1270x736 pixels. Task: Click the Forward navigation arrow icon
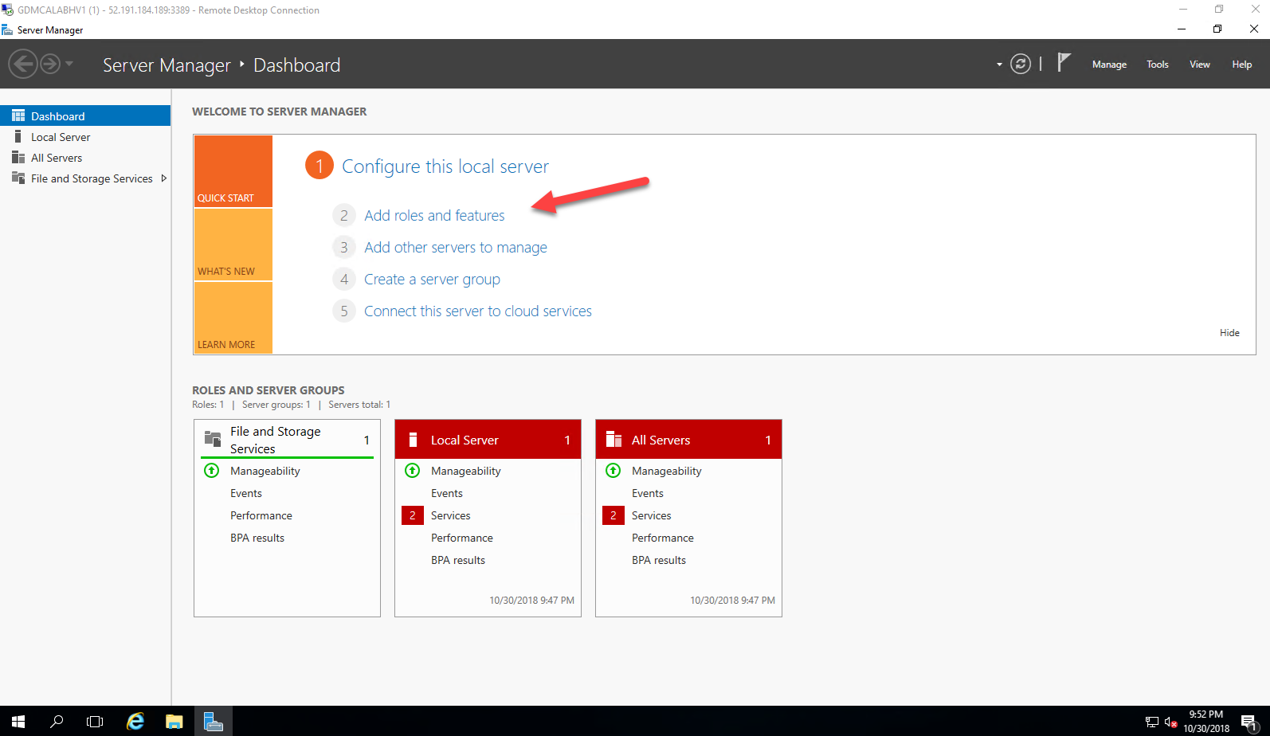point(50,64)
